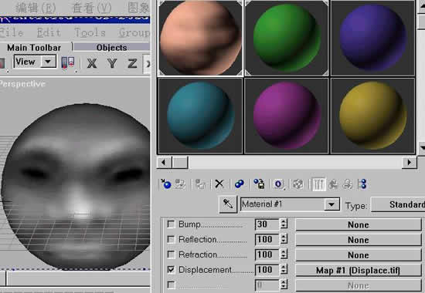
Task: Open the File menu
Action: tap(12, 32)
